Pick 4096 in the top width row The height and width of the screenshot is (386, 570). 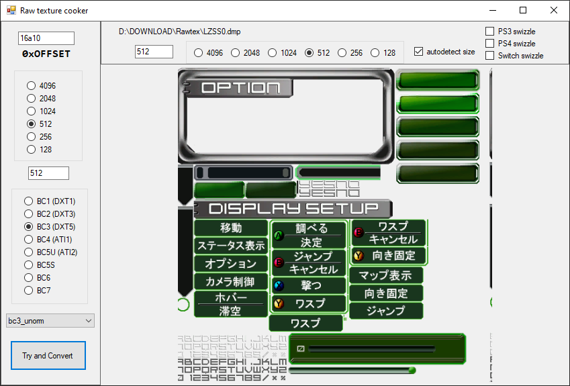pyautogui.click(x=199, y=53)
